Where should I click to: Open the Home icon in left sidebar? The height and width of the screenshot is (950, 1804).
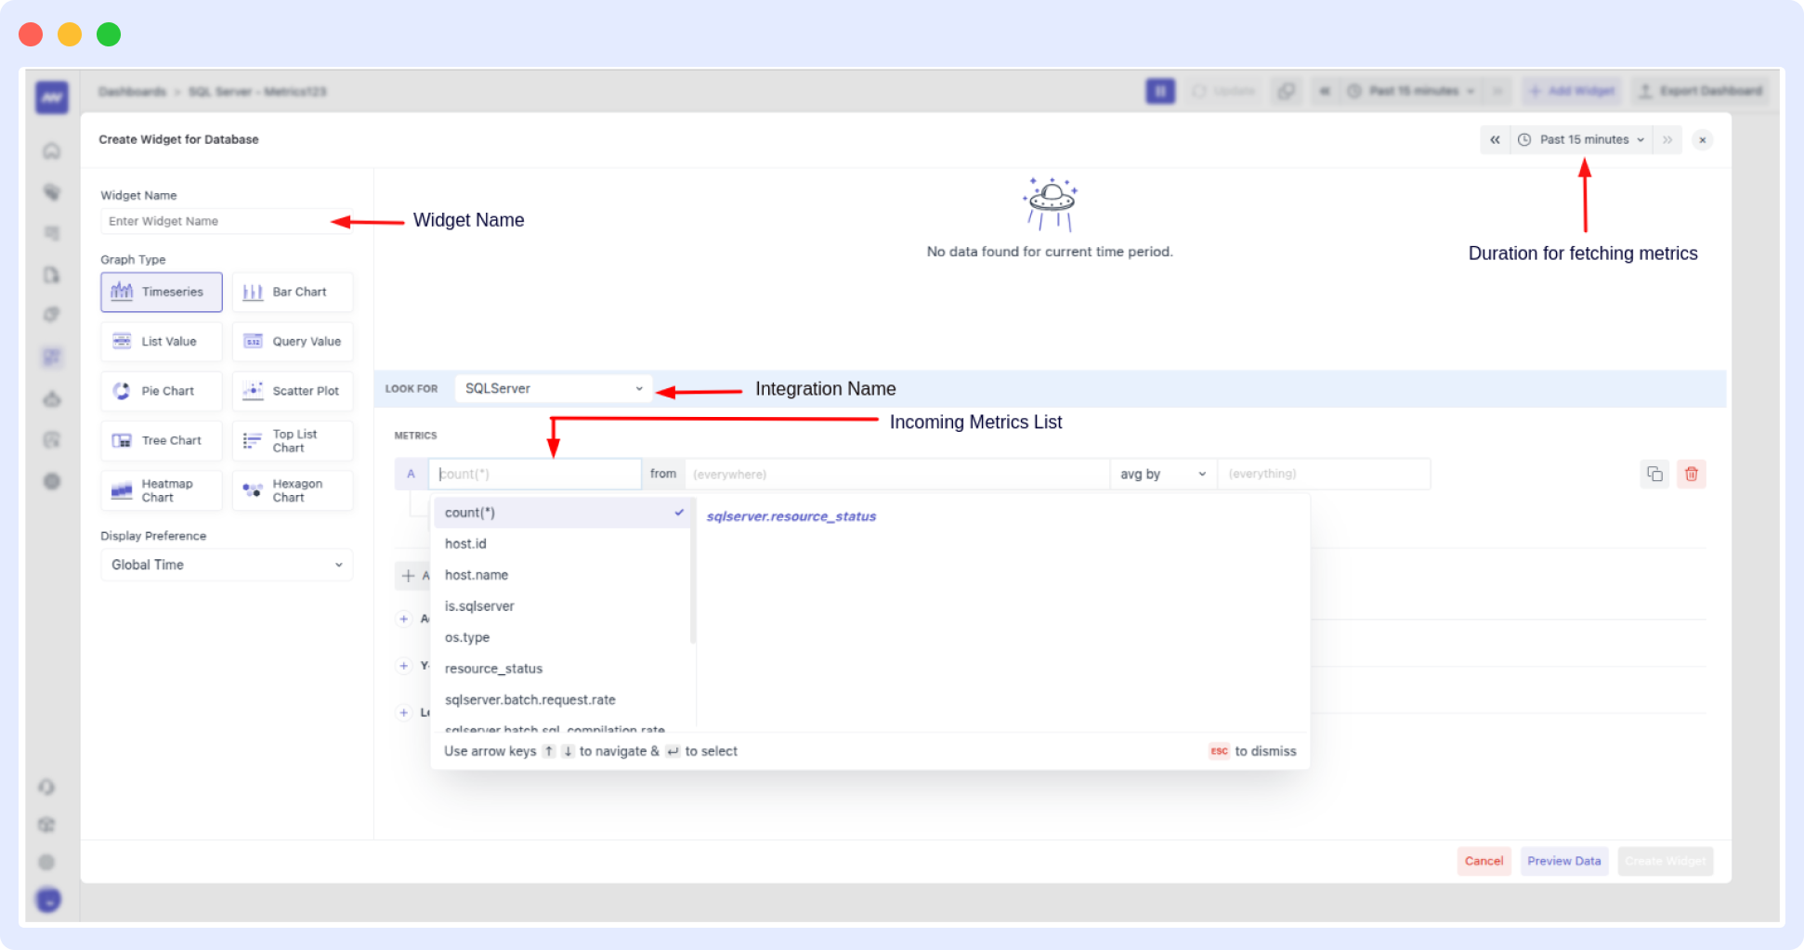click(51, 150)
